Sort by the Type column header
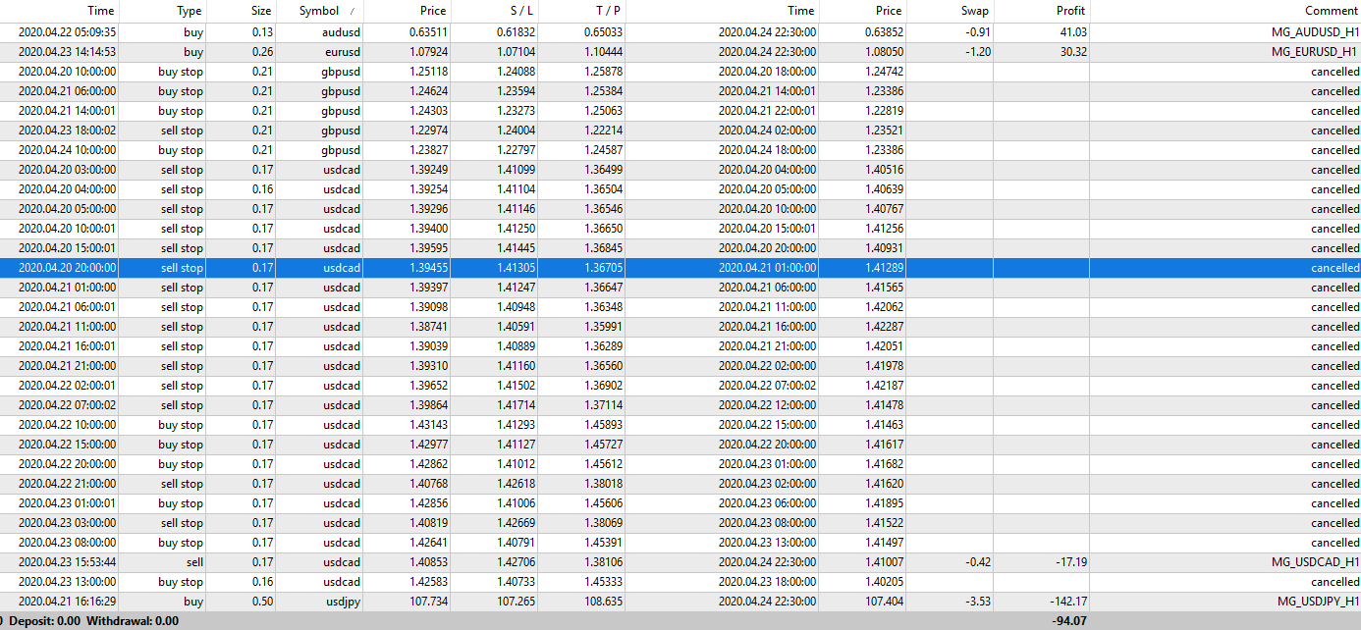1361x630 pixels. tap(189, 11)
